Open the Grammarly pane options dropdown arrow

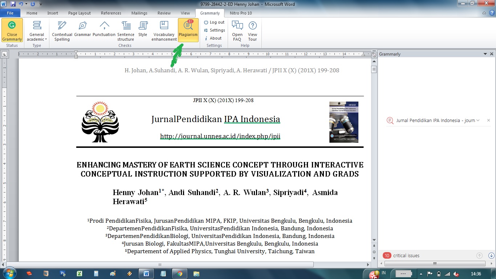click(x=485, y=54)
